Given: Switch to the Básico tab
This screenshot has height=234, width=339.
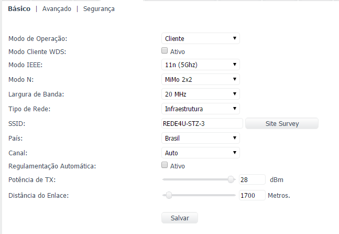Looking at the screenshot, I should [x=19, y=9].
